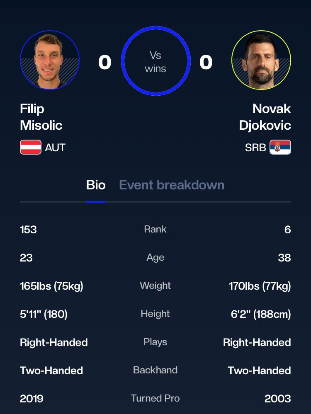Open Filip Misolic's player photo
Image resolution: width=311 pixels, height=414 pixels.
pos(50,60)
